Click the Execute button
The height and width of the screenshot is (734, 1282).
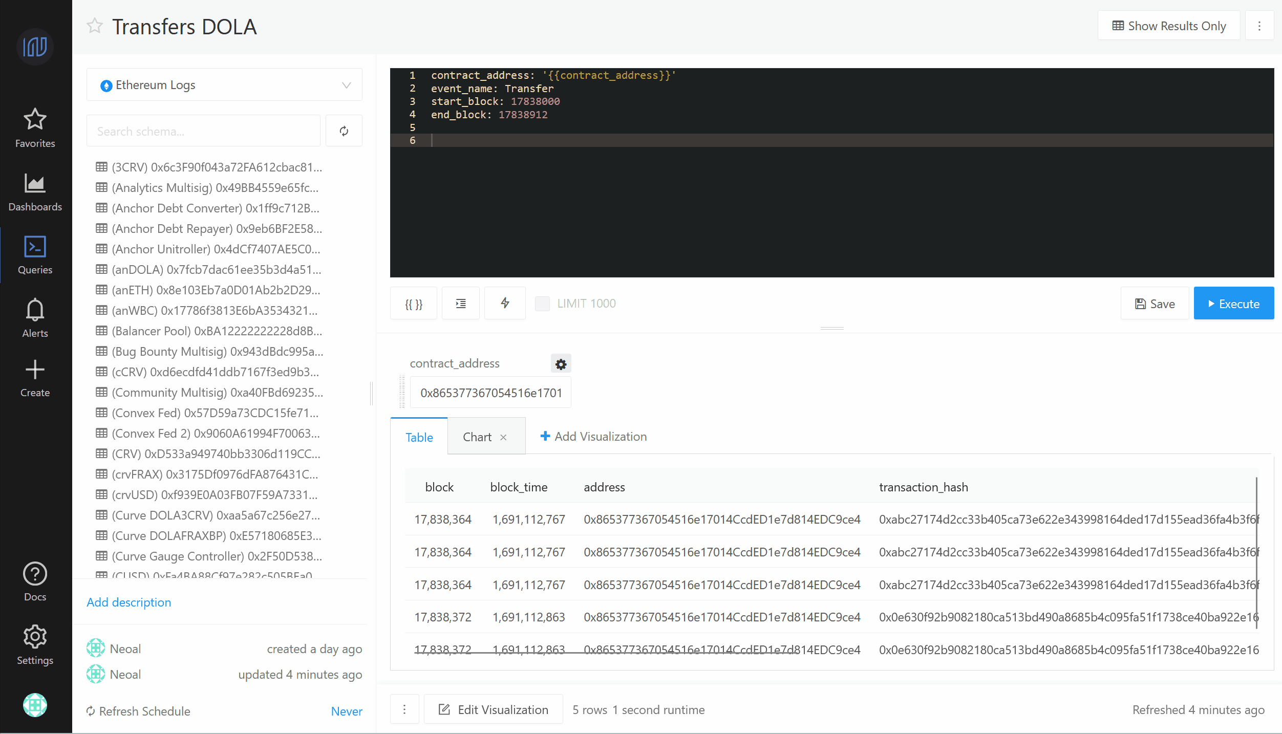[x=1233, y=304]
